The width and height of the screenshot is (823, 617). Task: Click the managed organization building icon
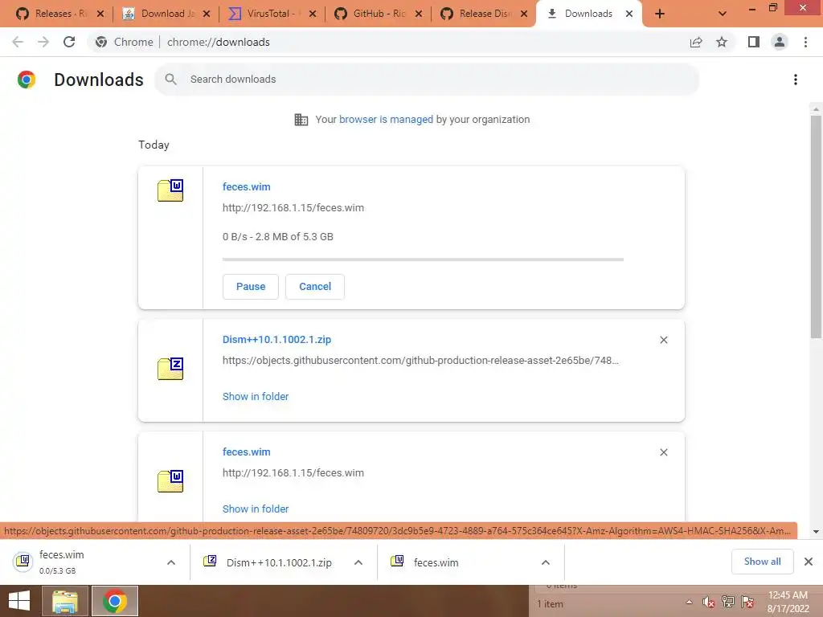[301, 120]
